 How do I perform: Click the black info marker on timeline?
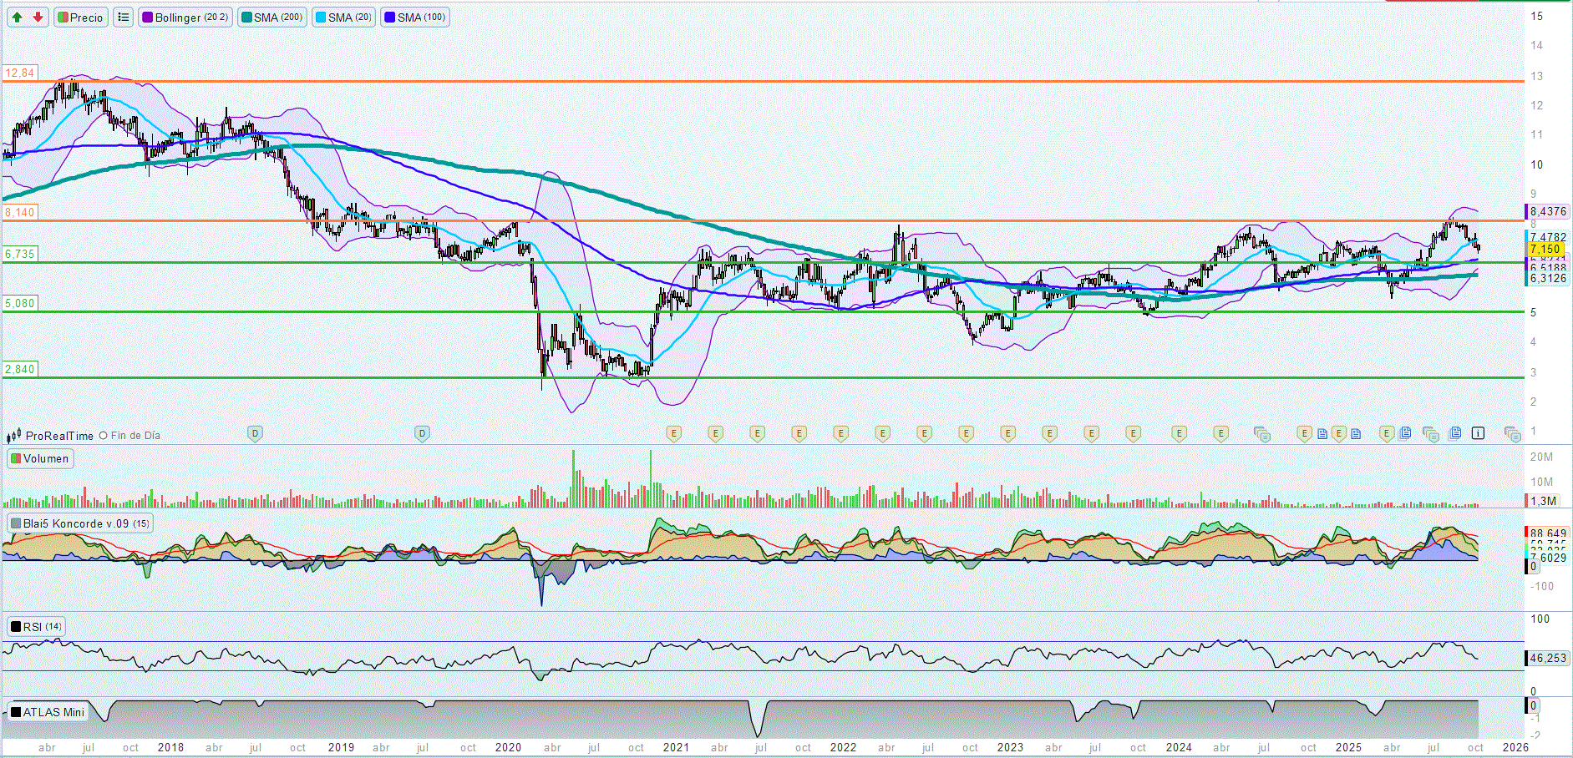(x=1478, y=433)
